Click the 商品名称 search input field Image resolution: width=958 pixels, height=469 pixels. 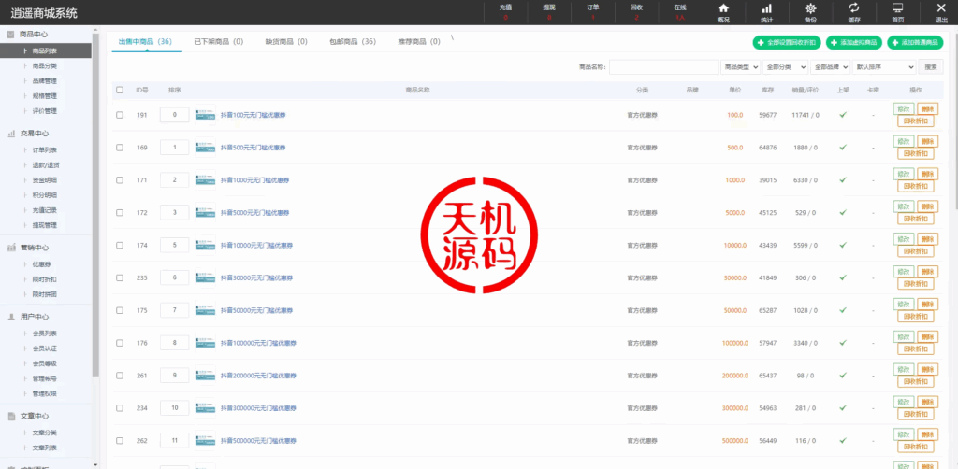coord(663,67)
